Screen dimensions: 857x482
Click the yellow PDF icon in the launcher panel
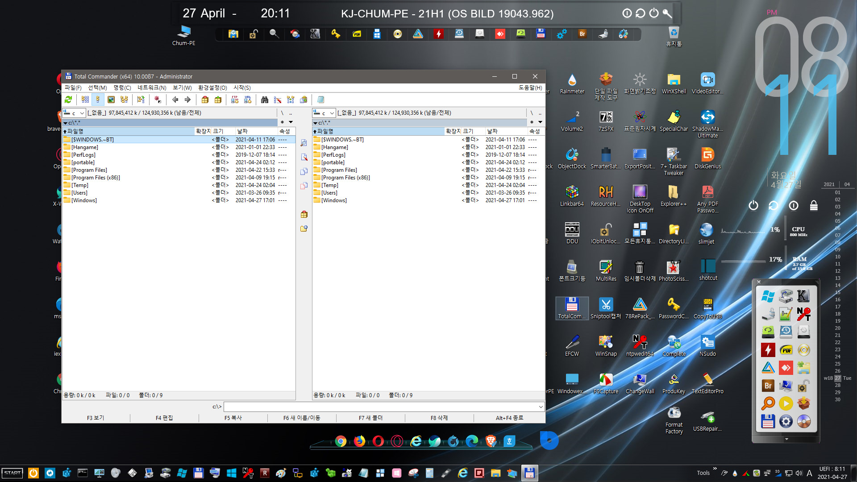coord(786,350)
